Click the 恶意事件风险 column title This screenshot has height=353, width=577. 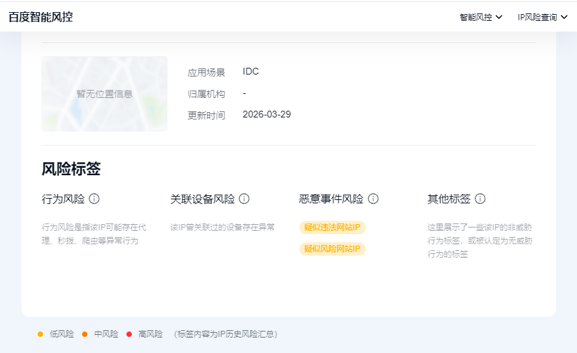(331, 199)
